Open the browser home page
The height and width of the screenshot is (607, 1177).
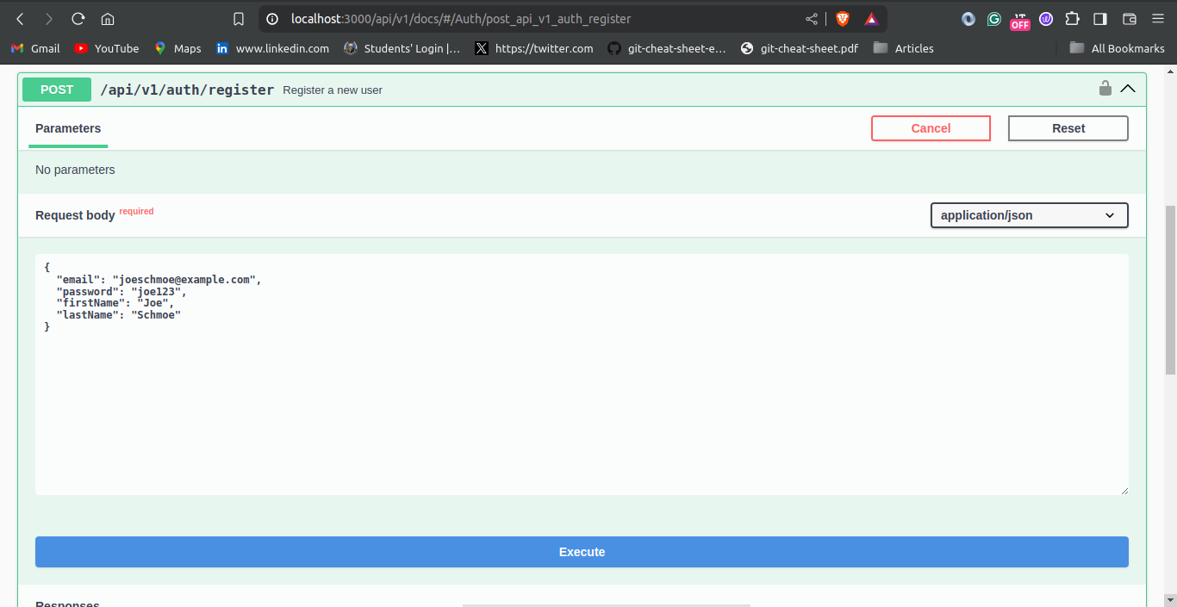108,18
